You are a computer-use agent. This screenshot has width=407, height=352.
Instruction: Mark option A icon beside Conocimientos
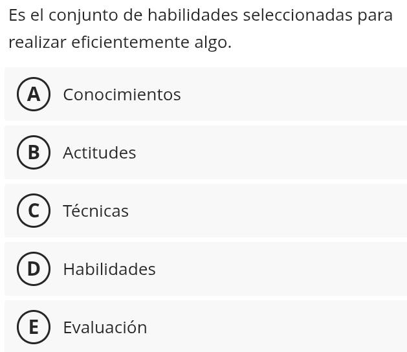[34, 94]
